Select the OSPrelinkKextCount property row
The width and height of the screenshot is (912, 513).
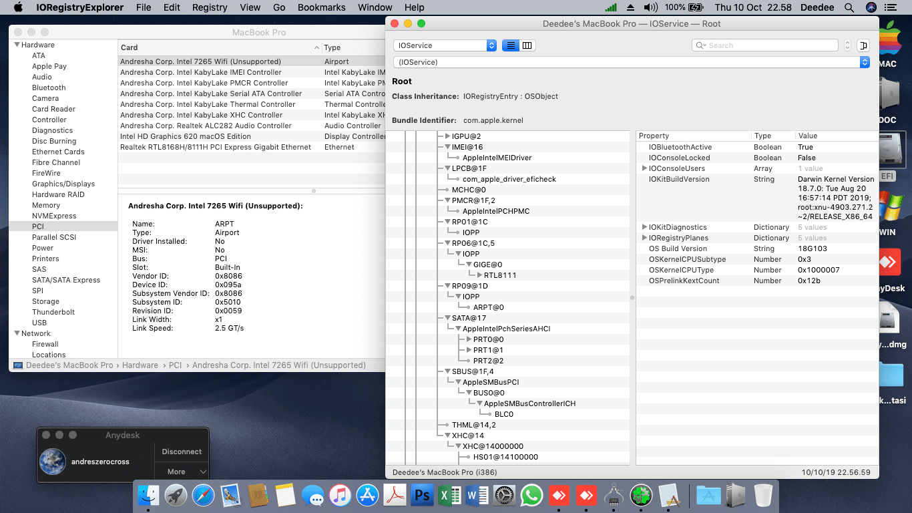(756, 281)
